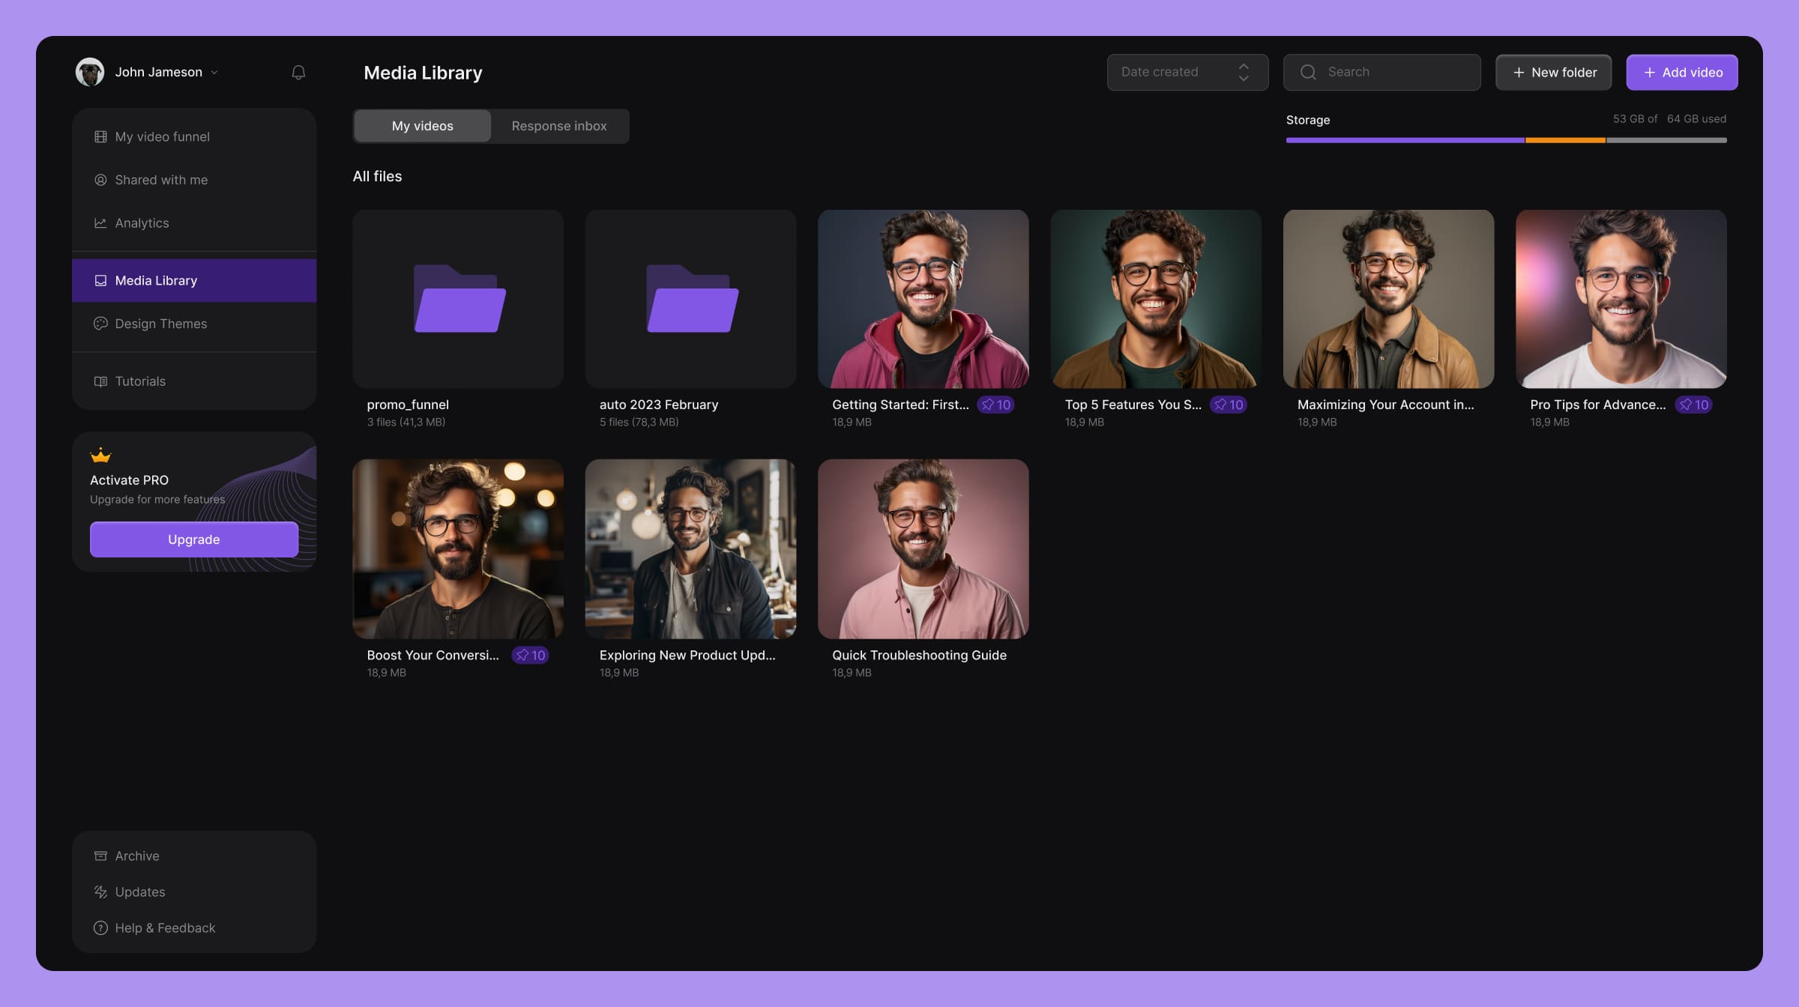Screen dimensions: 1799x1007
Task: Open the Quick Troubleshooting Guide video thumbnail
Action: click(923, 548)
